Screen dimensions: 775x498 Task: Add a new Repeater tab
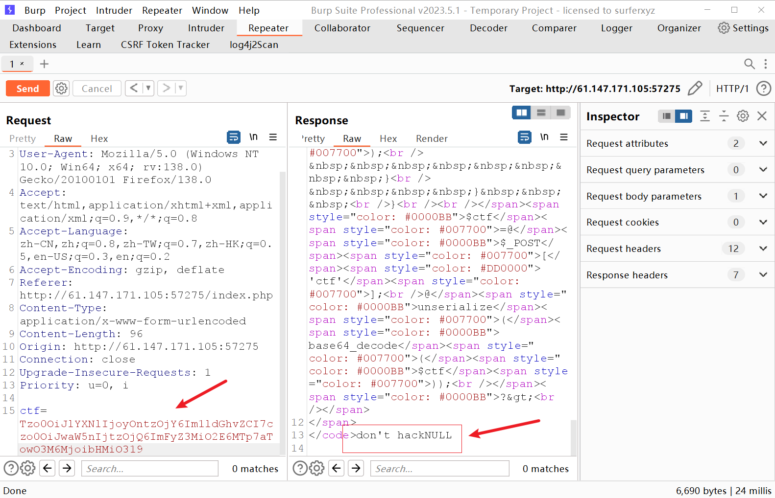point(44,64)
